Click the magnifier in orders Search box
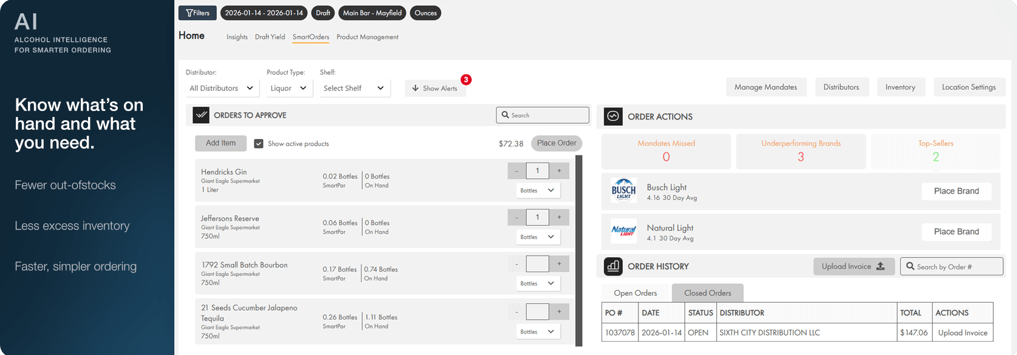The width and height of the screenshot is (1017, 355). 505,115
